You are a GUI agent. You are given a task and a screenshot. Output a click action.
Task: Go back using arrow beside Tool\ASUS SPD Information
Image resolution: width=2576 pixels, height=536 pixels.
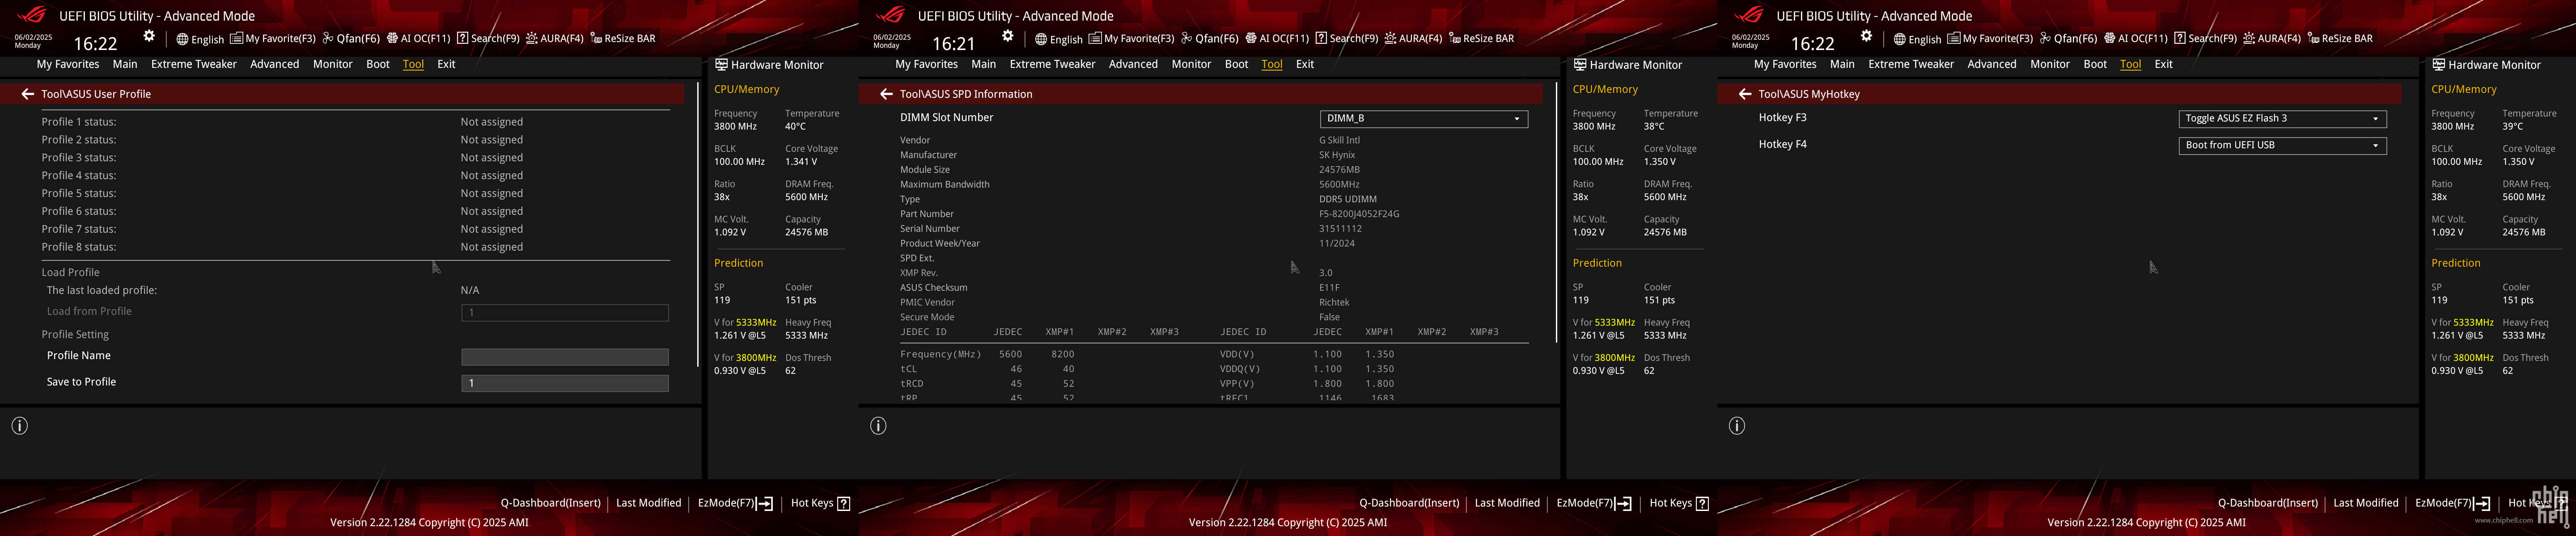point(886,94)
